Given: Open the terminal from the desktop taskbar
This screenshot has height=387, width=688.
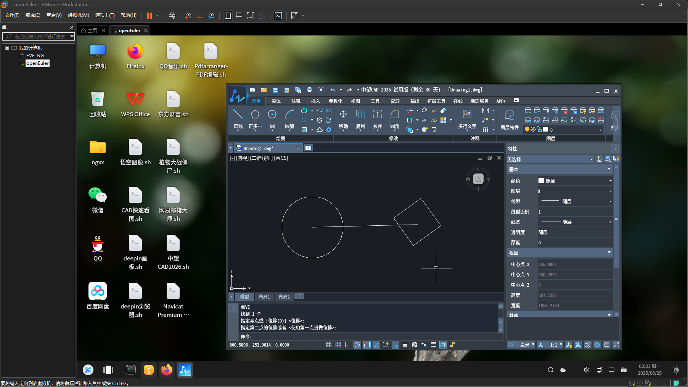Looking at the screenshot, I should tap(131, 369).
